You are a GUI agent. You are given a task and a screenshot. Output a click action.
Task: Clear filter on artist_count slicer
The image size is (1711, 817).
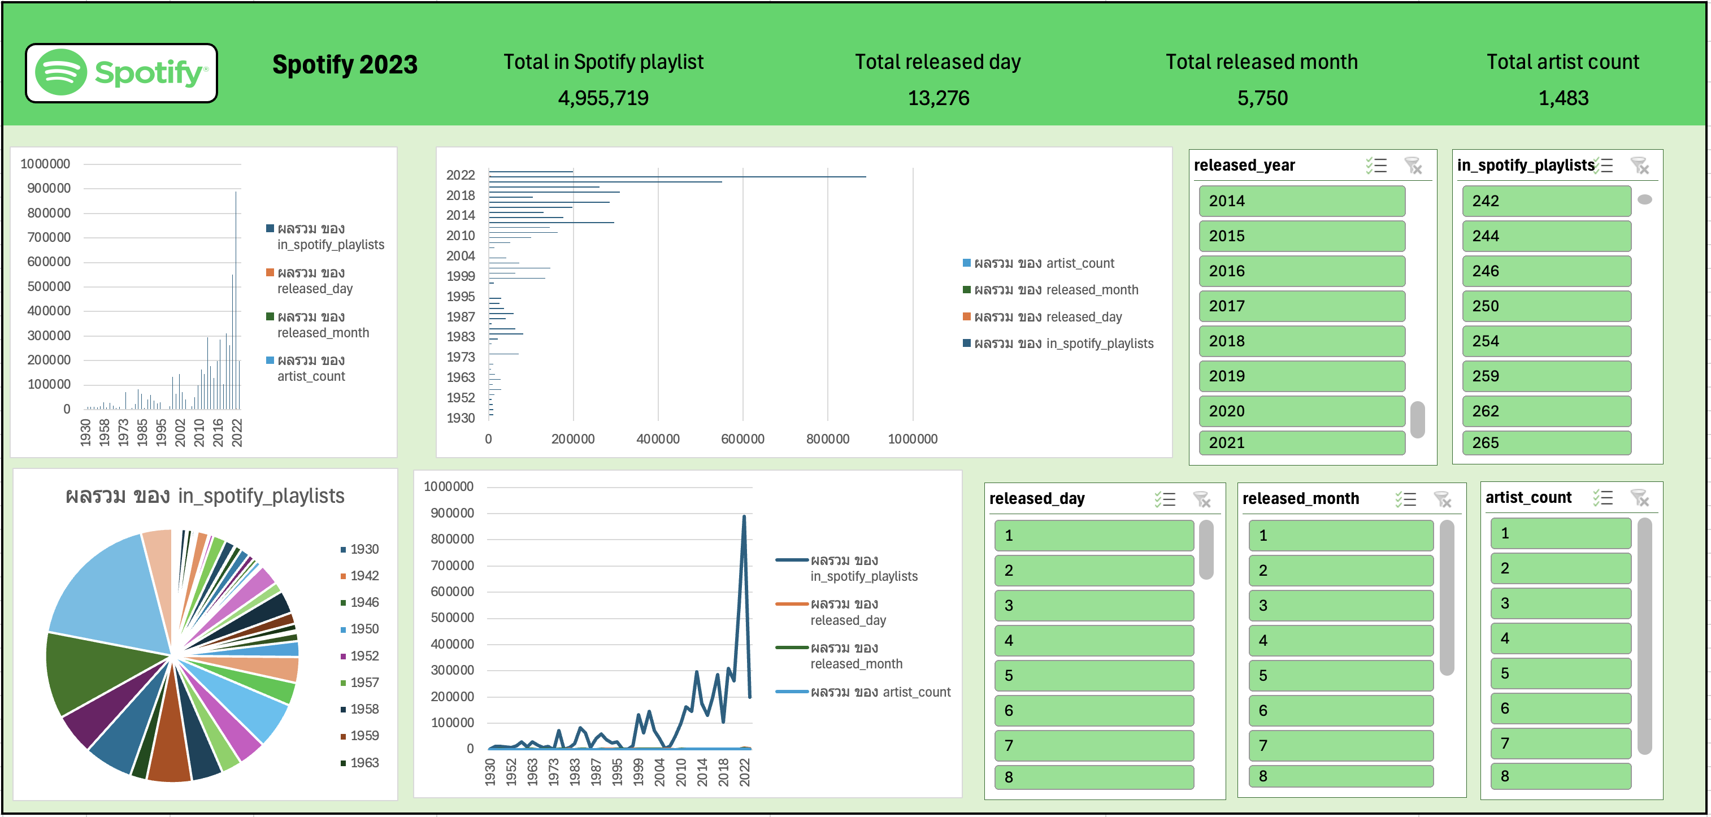(x=1640, y=498)
